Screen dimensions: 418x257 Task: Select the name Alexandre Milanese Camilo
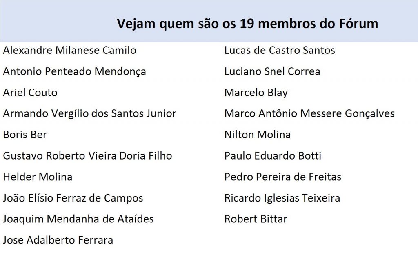tap(69, 50)
